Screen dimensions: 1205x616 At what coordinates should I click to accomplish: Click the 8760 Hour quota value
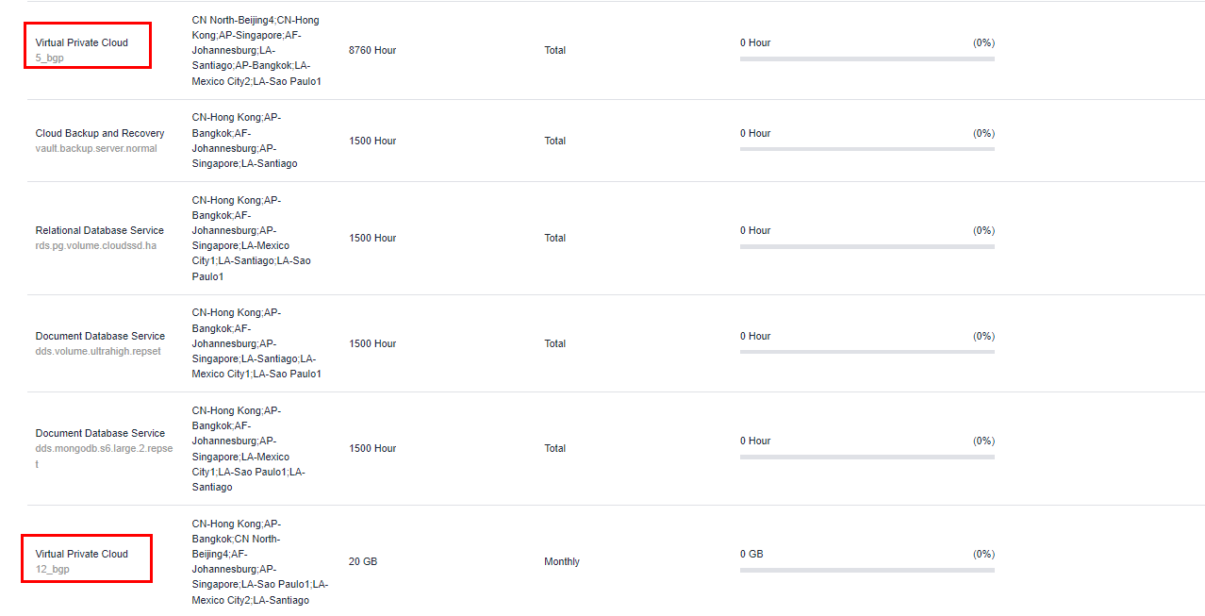click(372, 50)
